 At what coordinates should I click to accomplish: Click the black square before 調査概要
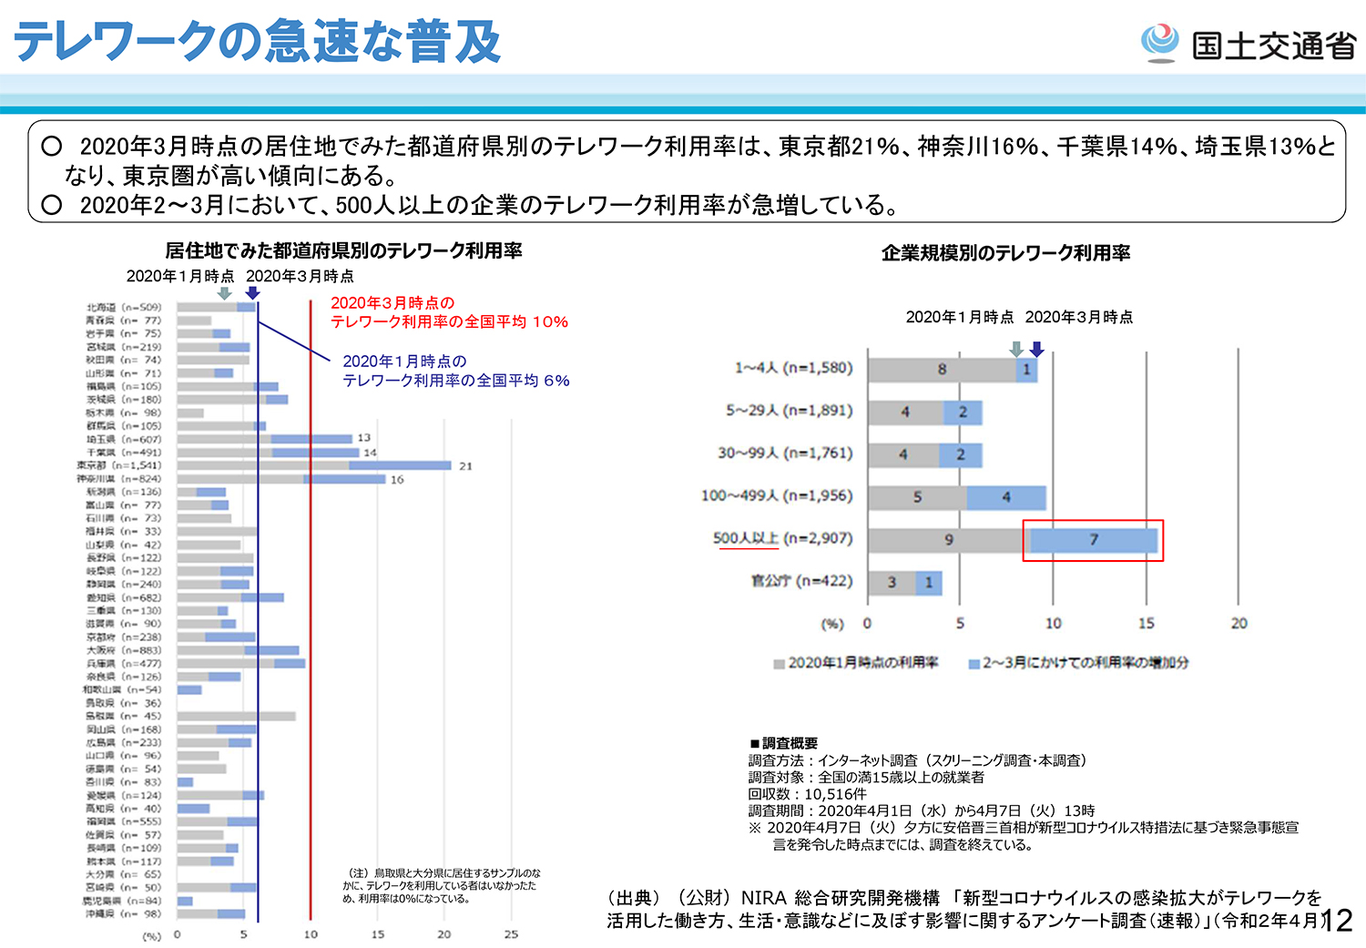point(754,744)
